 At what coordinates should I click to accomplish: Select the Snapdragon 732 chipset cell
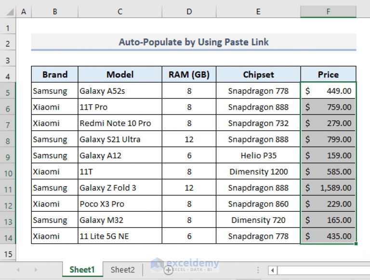click(x=258, y=123)
